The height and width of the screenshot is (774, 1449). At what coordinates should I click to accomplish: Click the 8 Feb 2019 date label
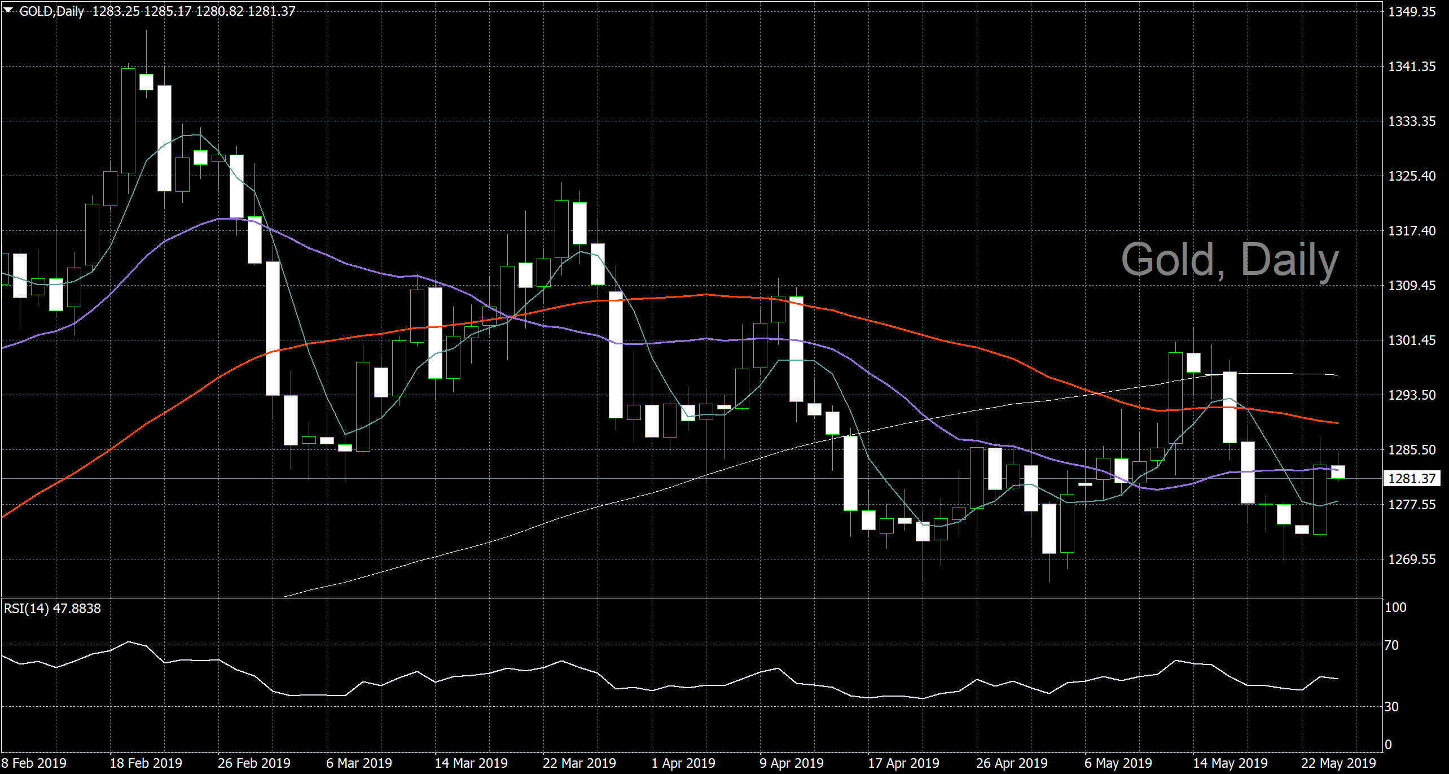(34, 763)
